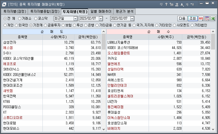The width and height of the screenshot is (218, 134).
Task: Select the SK하이닉스 row
Action: (x=52, y=69)
